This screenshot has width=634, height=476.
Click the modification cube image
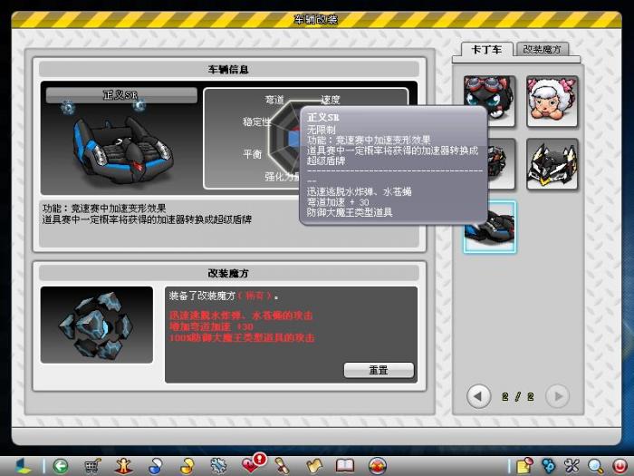coord(97,325)
